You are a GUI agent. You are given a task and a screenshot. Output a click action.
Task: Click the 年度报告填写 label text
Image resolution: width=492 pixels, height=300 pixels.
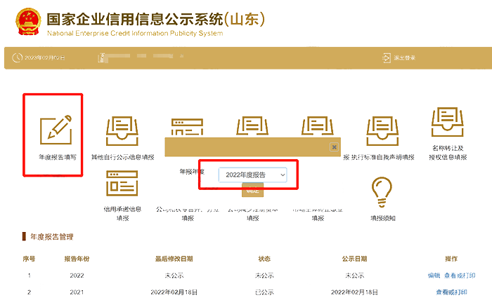point(58,157)
